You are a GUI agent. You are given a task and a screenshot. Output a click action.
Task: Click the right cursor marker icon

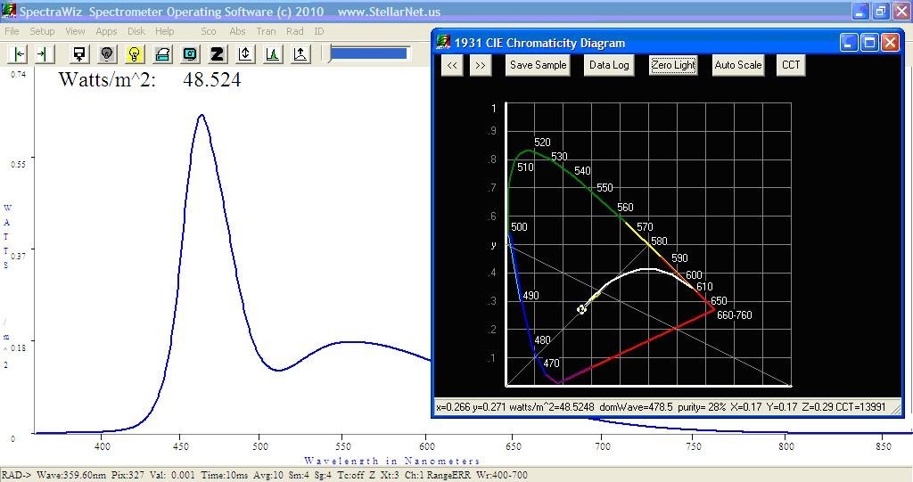[x=42, y=54]
